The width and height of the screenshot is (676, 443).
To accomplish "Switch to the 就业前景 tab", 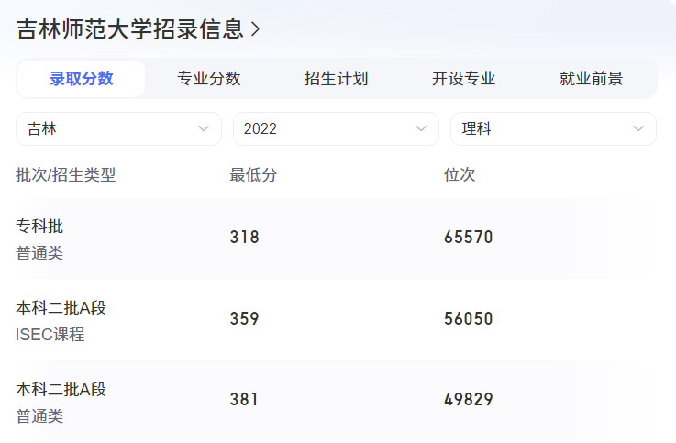I will (x=592, y=79).
